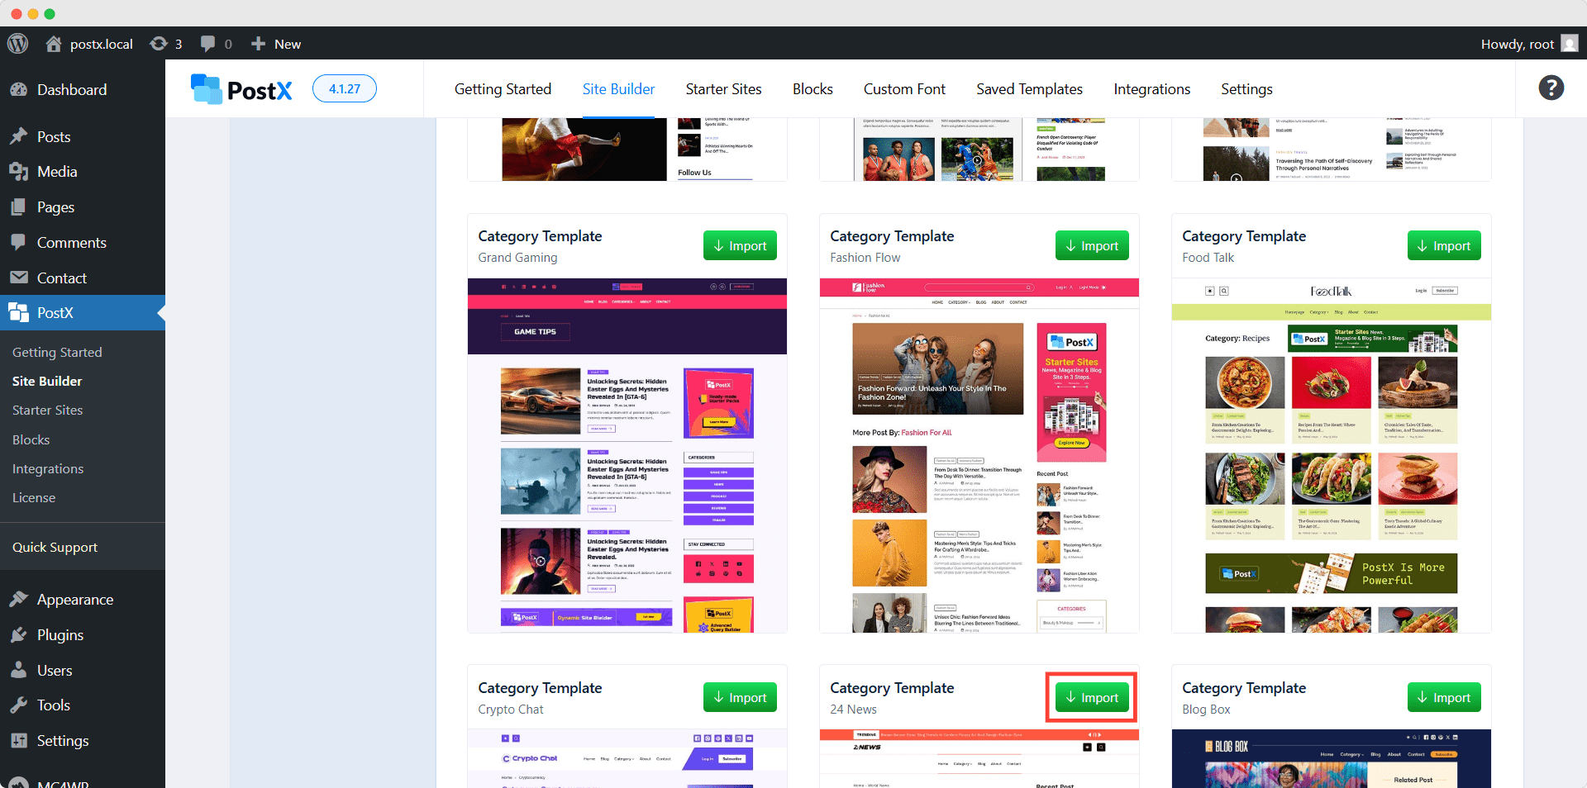This screenshot has height=788, width=1587.
Task: Select PostX sidebar menu item
Action: tap(83, 313)
